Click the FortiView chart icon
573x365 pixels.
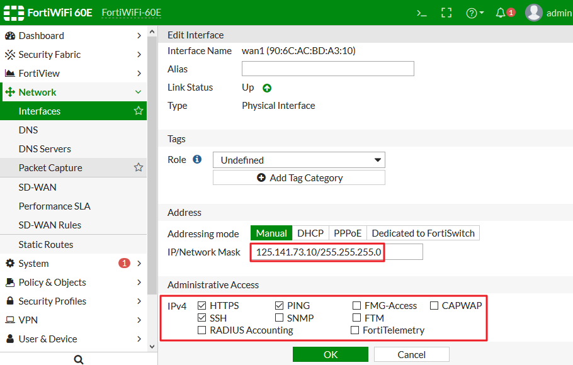(10, 74)
